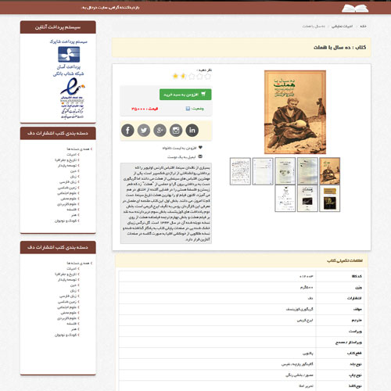
Task: Expand chevron beside همه ی دسته ها in lower panel
Action: click(x=91, y=264)
